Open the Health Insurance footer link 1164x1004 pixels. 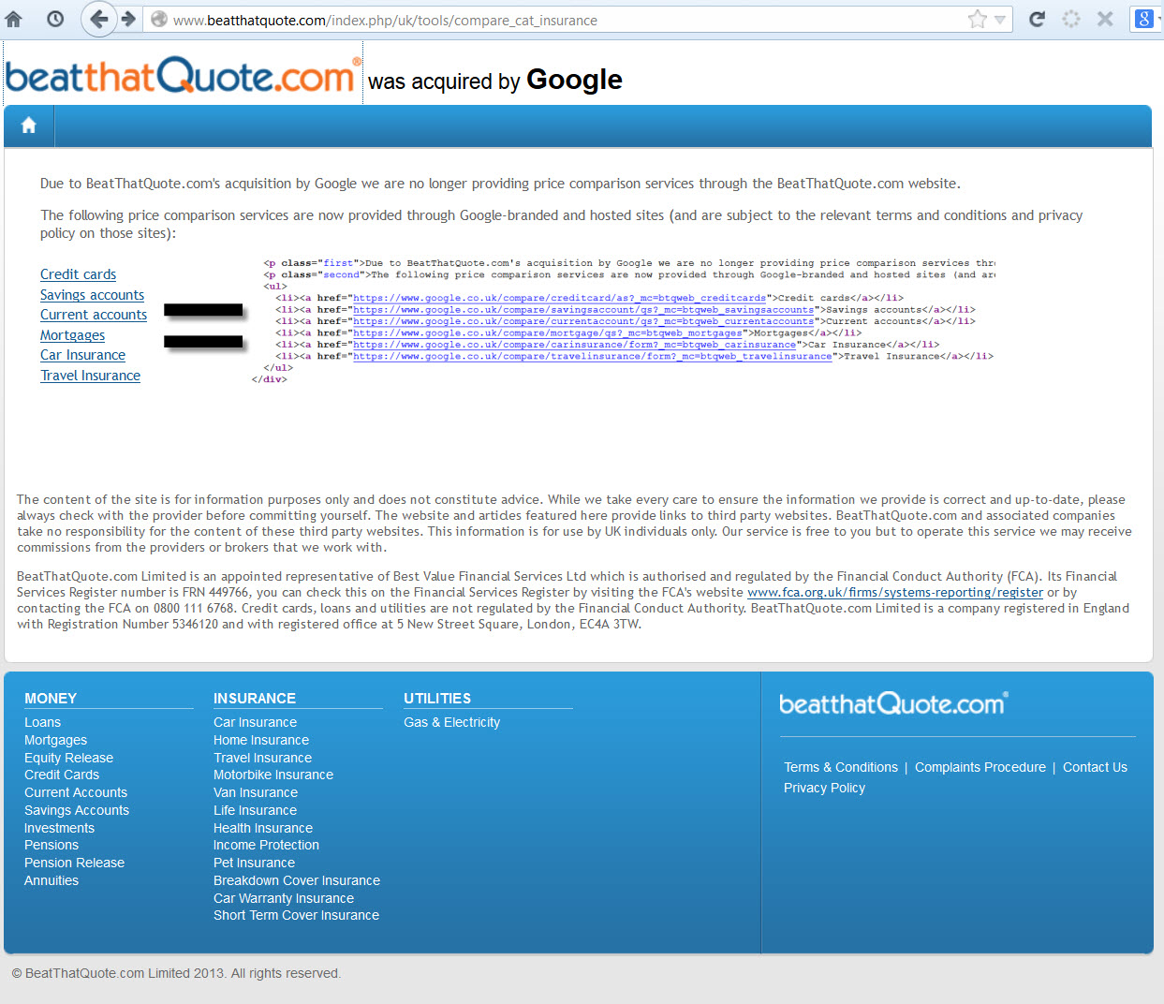pyautogui.click(x=263, y=828)
